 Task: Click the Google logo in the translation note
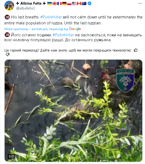point(75,29)
